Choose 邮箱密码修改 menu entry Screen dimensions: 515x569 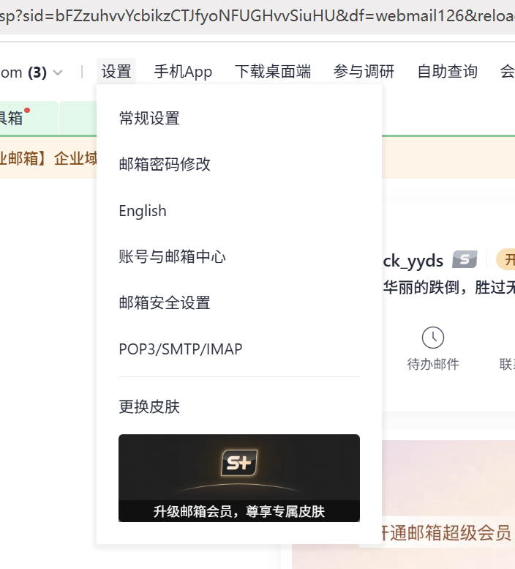click(x=165, y=164)
